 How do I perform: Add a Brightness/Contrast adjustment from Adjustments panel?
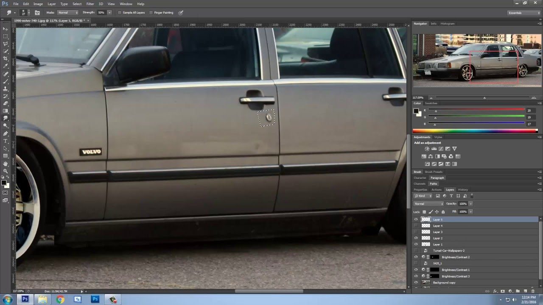point(427,149)
